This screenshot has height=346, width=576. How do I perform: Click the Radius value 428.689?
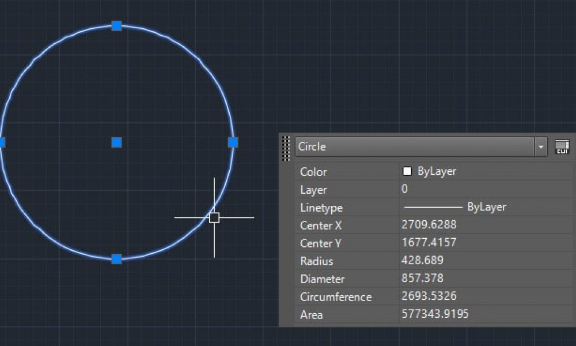coord(422,261)
